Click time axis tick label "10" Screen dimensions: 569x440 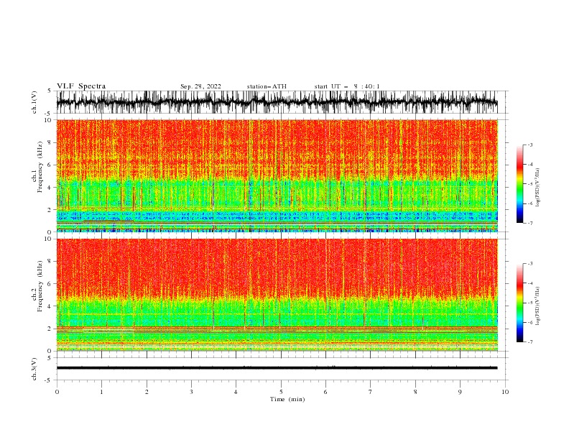click(x=505, y=392)
